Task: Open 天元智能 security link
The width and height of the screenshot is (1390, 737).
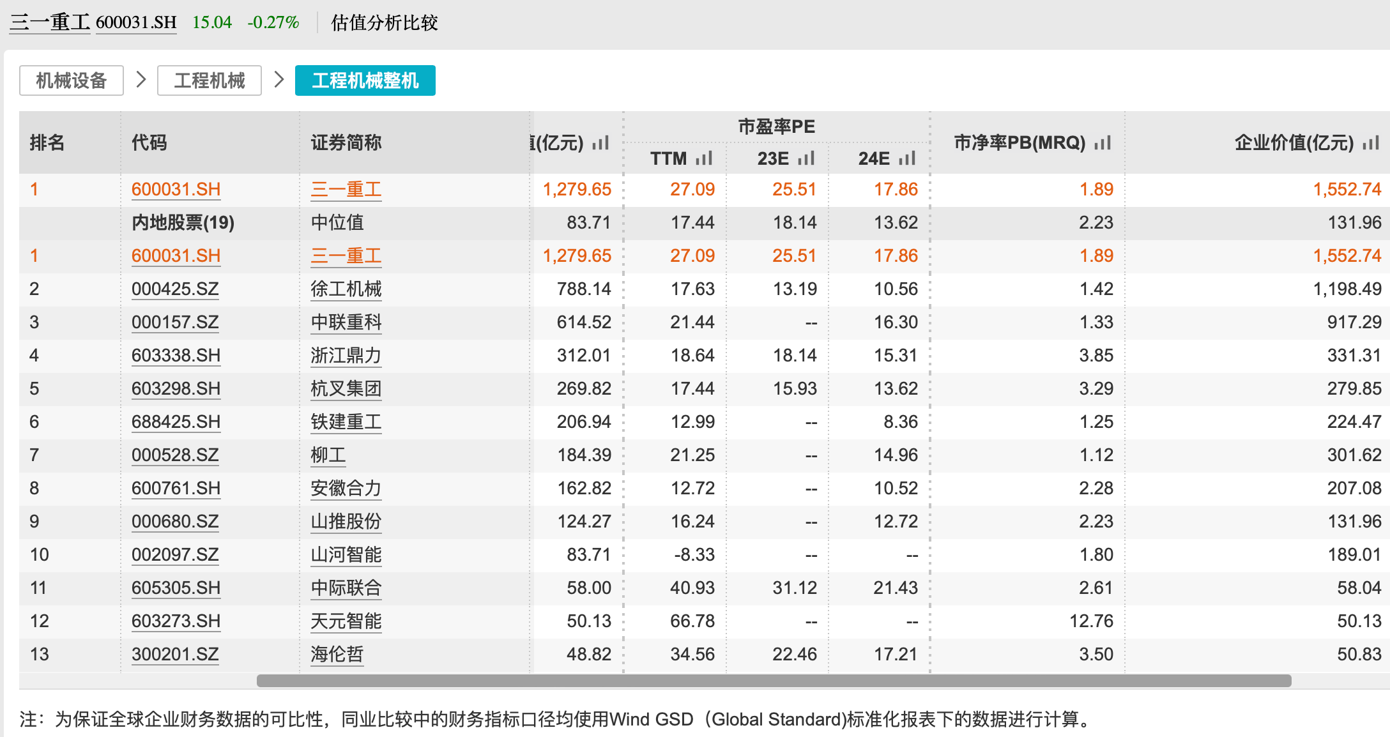Action: click(346, 621)
